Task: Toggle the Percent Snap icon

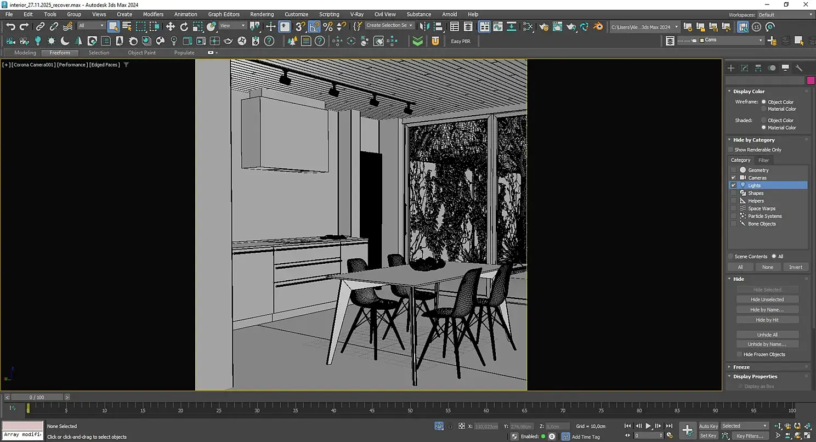Action: coord(328,26)
